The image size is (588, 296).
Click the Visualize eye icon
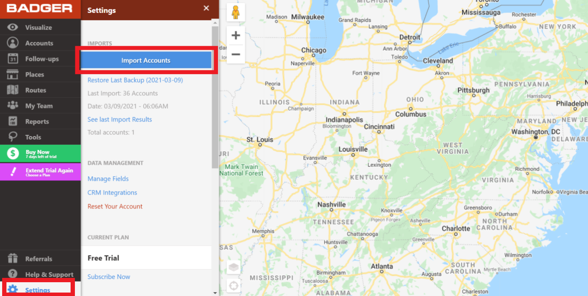(x=13, y=27)
